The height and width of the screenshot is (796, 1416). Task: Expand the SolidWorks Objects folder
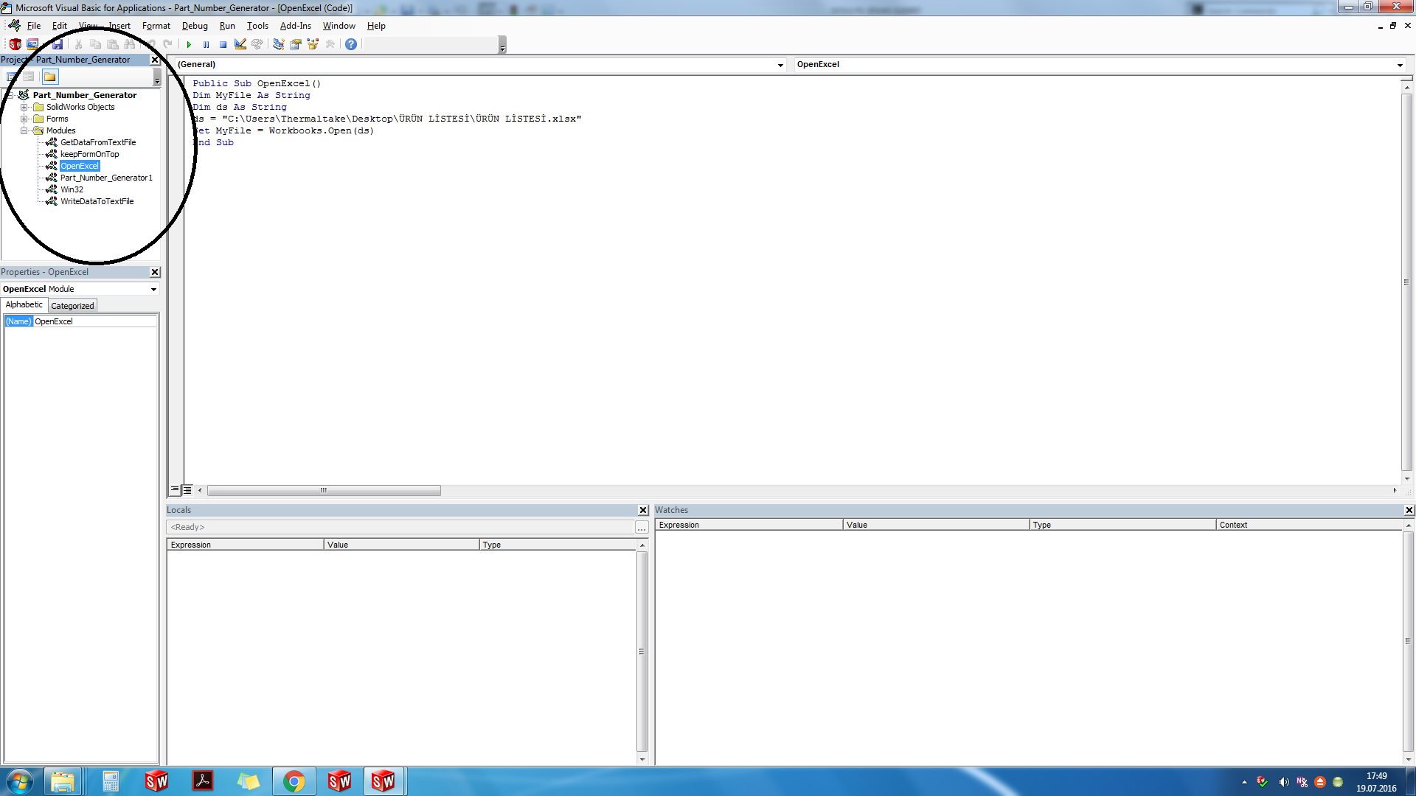click(24, 107)
